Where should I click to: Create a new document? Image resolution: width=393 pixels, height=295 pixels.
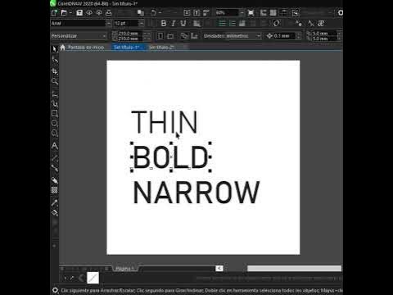pos(54,12)
